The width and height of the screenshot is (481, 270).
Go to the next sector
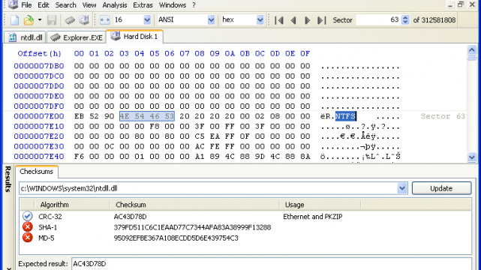(x=307, y=20)
